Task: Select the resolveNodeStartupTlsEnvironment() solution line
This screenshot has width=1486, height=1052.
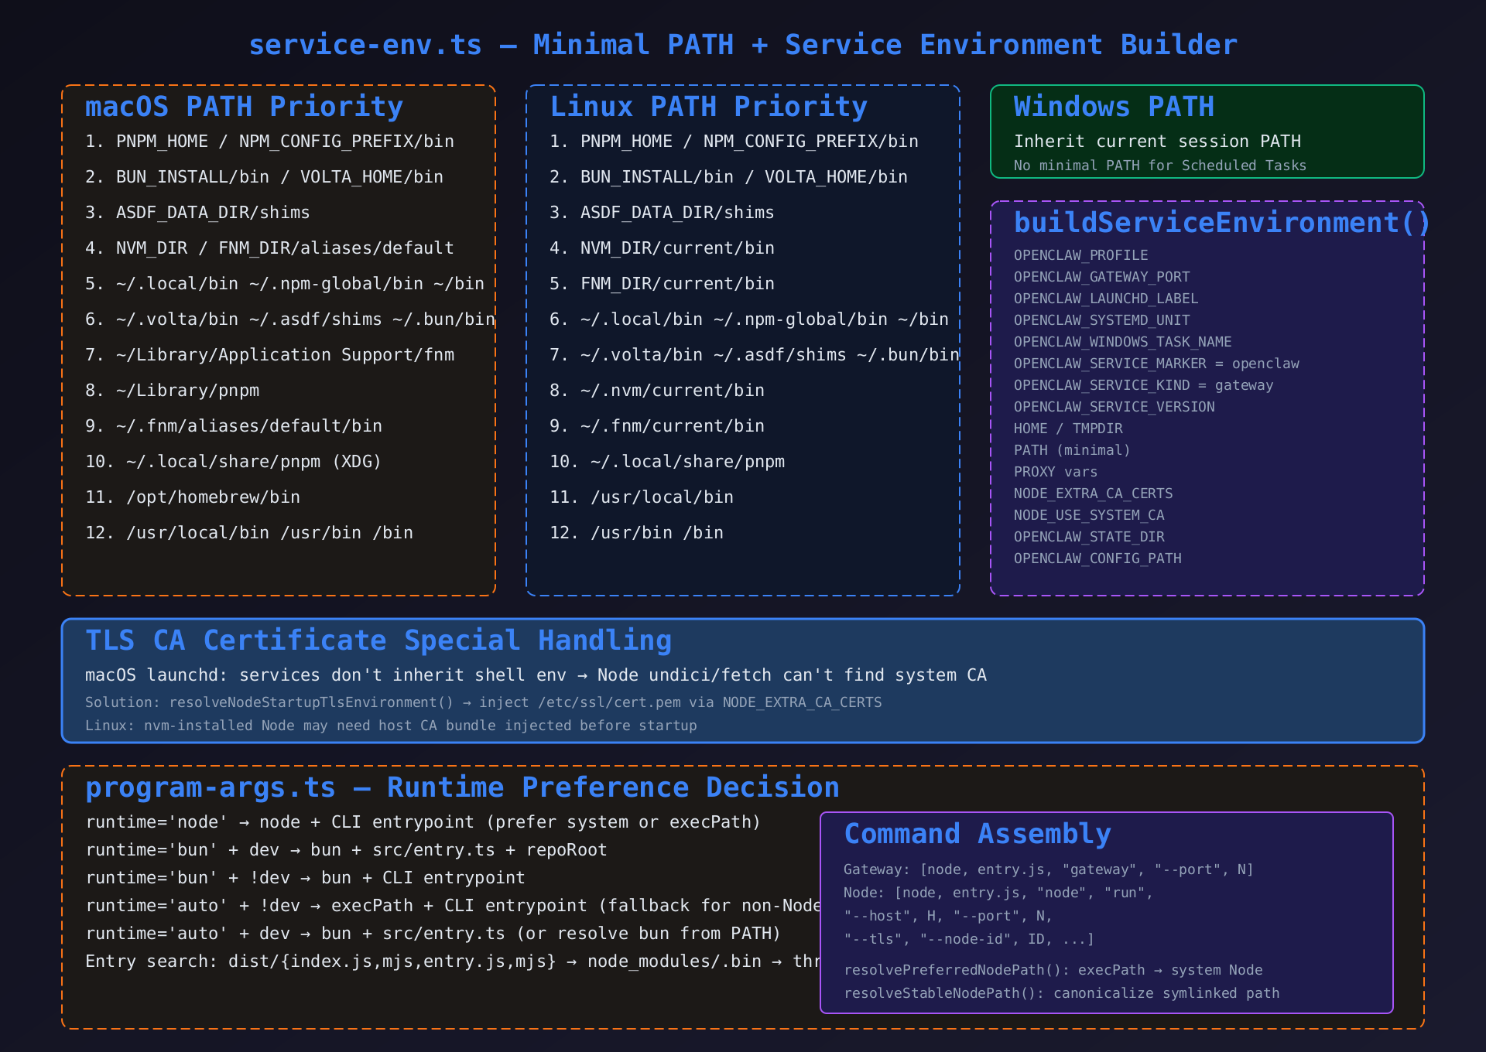Action: (483, 702)
